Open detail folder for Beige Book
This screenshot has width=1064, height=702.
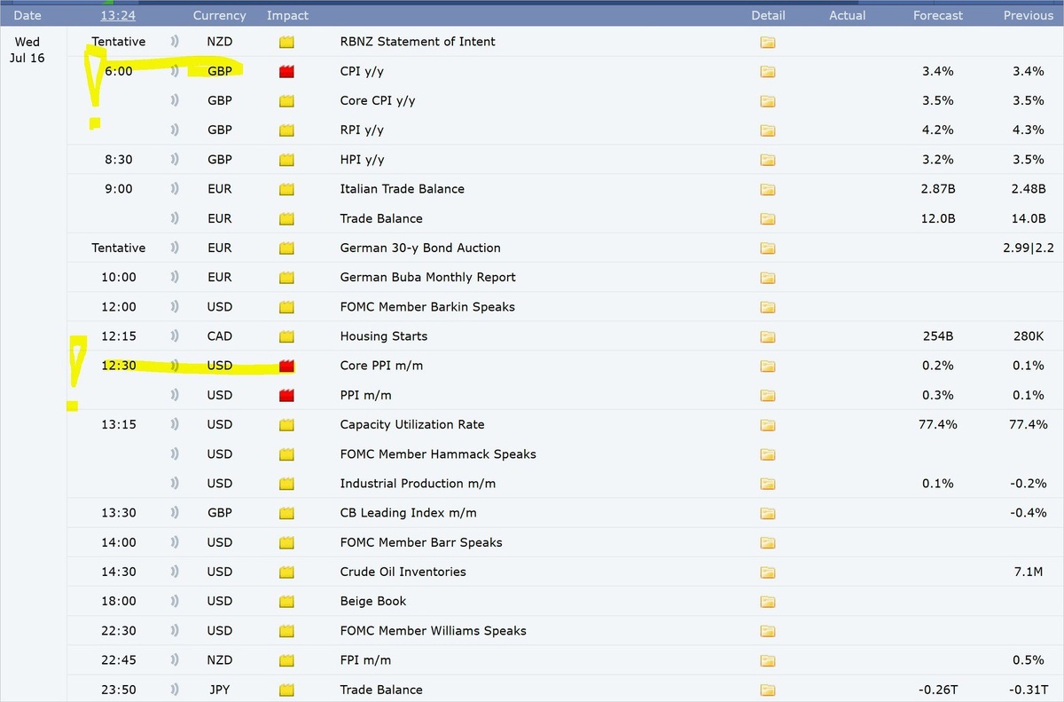click(768, 602)
